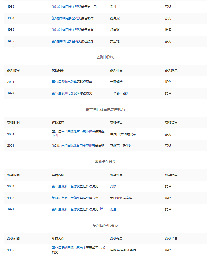Screen dimensions: 213x256
Task: Open the 第8届中国电影金鸡奖 link for 最佳男主角
Action: coord(66,7)
